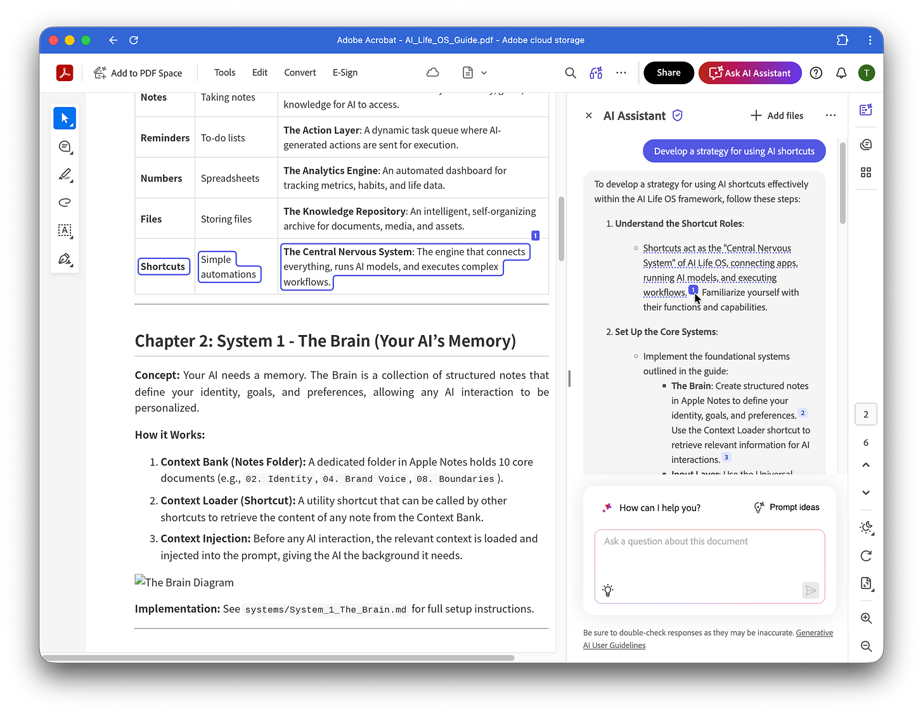Expand the more tools ellipsis in the toolbar
This screenshot has height=715, width=923.
tap(621, 72)
